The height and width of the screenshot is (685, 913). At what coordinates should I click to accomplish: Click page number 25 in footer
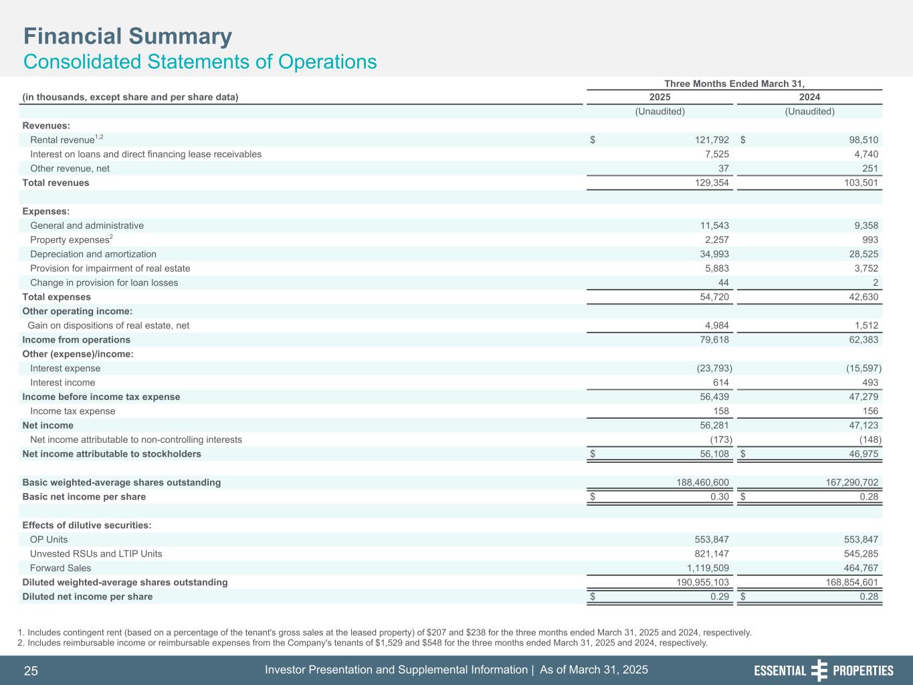31,671
